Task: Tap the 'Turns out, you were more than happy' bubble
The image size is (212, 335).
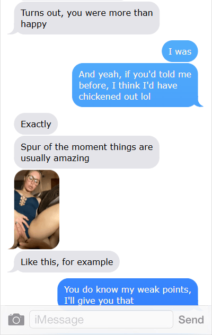Action: [x=86, y=18]
